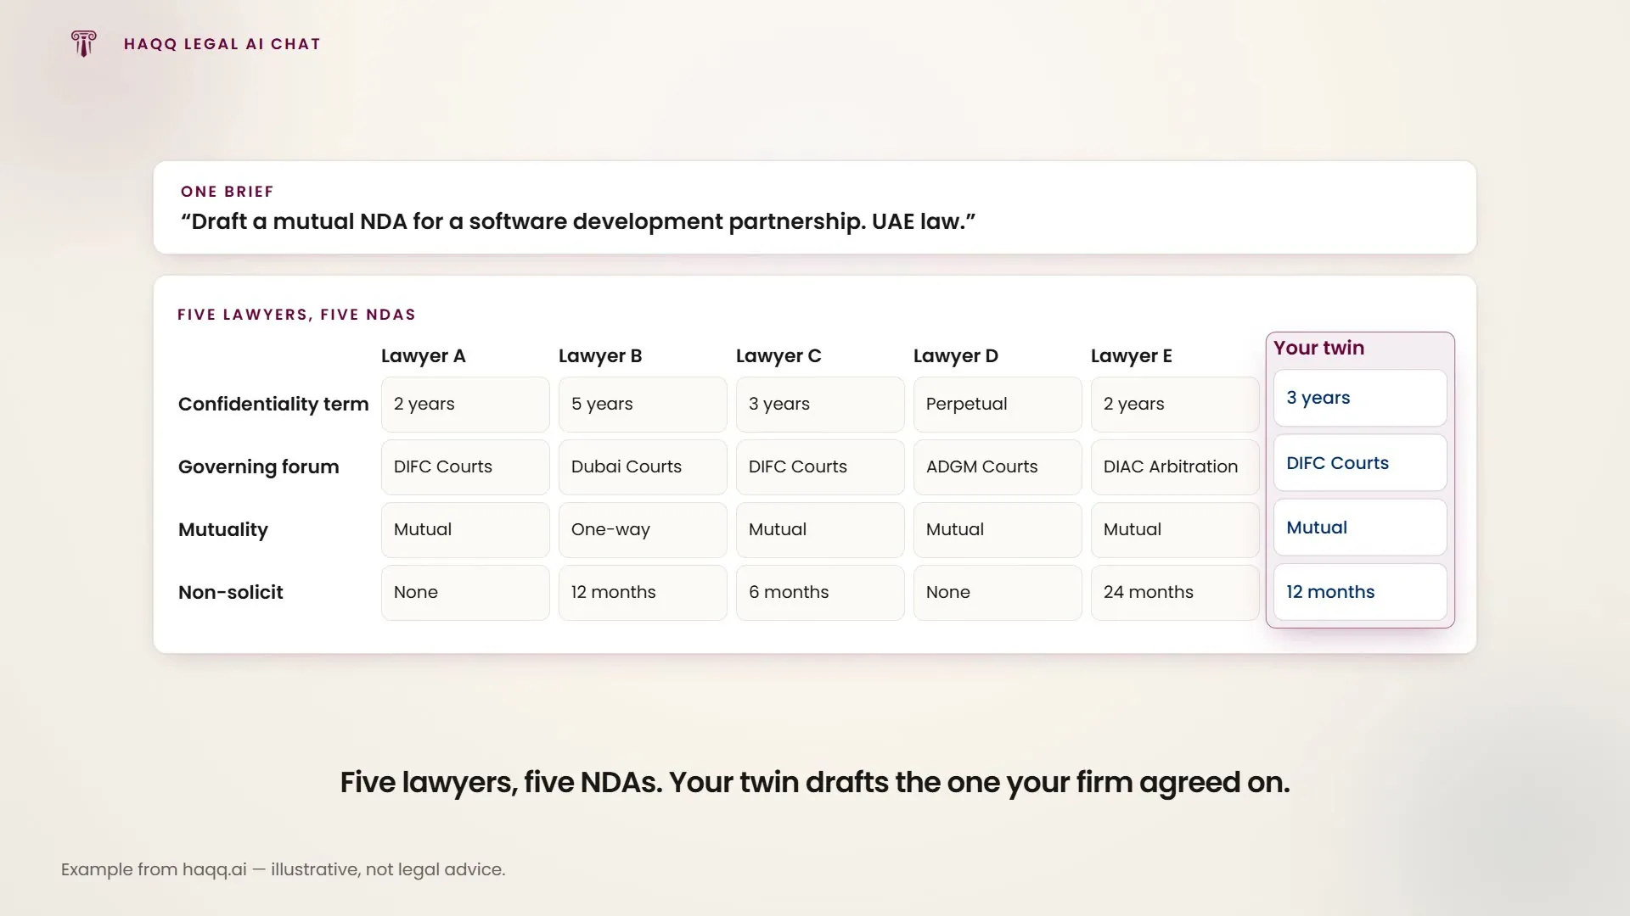Click Your twin's Mutual cell
This screenshot has width=1630, height=916.
click(x=1360, y=528)
